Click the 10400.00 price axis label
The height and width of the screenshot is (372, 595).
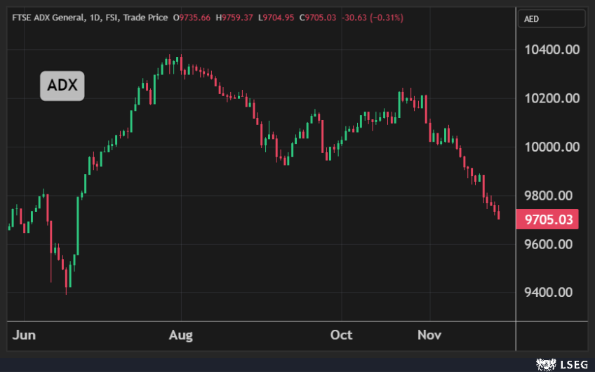(551, 50)
